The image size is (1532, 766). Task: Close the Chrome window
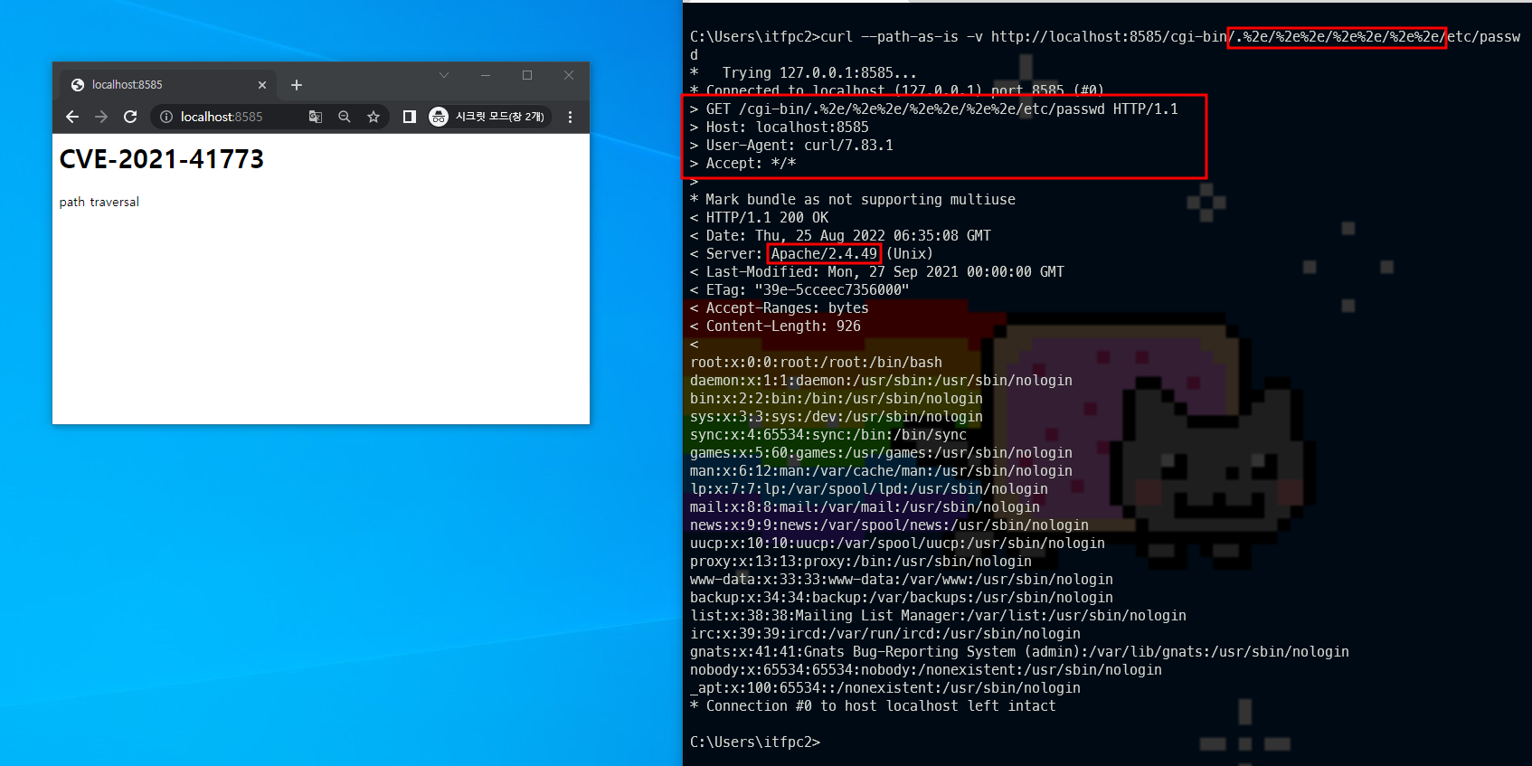coord(569,75)
